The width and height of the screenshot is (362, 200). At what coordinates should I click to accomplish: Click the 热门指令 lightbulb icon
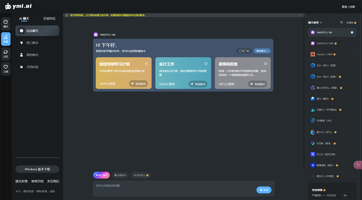[x=21, y=43]
